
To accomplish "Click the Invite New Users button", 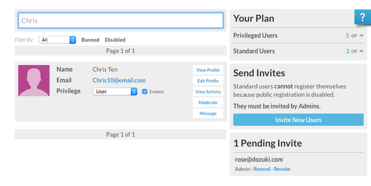I will click(x=298, y=120).
